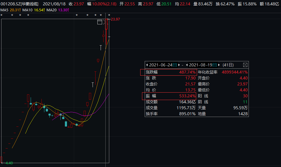Click the start date field 2021-06-24
The image size is (281, 167).
(160, 65)
